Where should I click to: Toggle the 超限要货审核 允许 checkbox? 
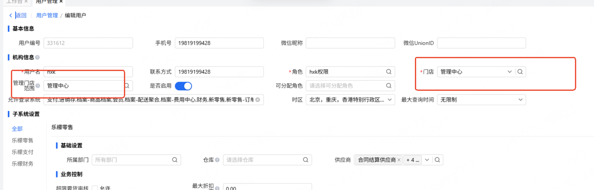95,188
